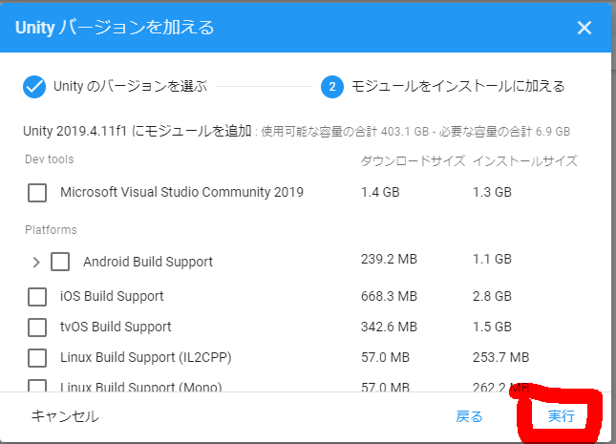616x444 pixels.
Task: Enable Android Build Support checkbox
Action: [60, 262]
